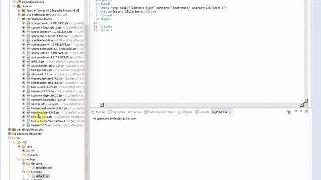This screenshot has width=321, height=180.
Task: Select the resources folder under main
Action: tap(32, 155)
